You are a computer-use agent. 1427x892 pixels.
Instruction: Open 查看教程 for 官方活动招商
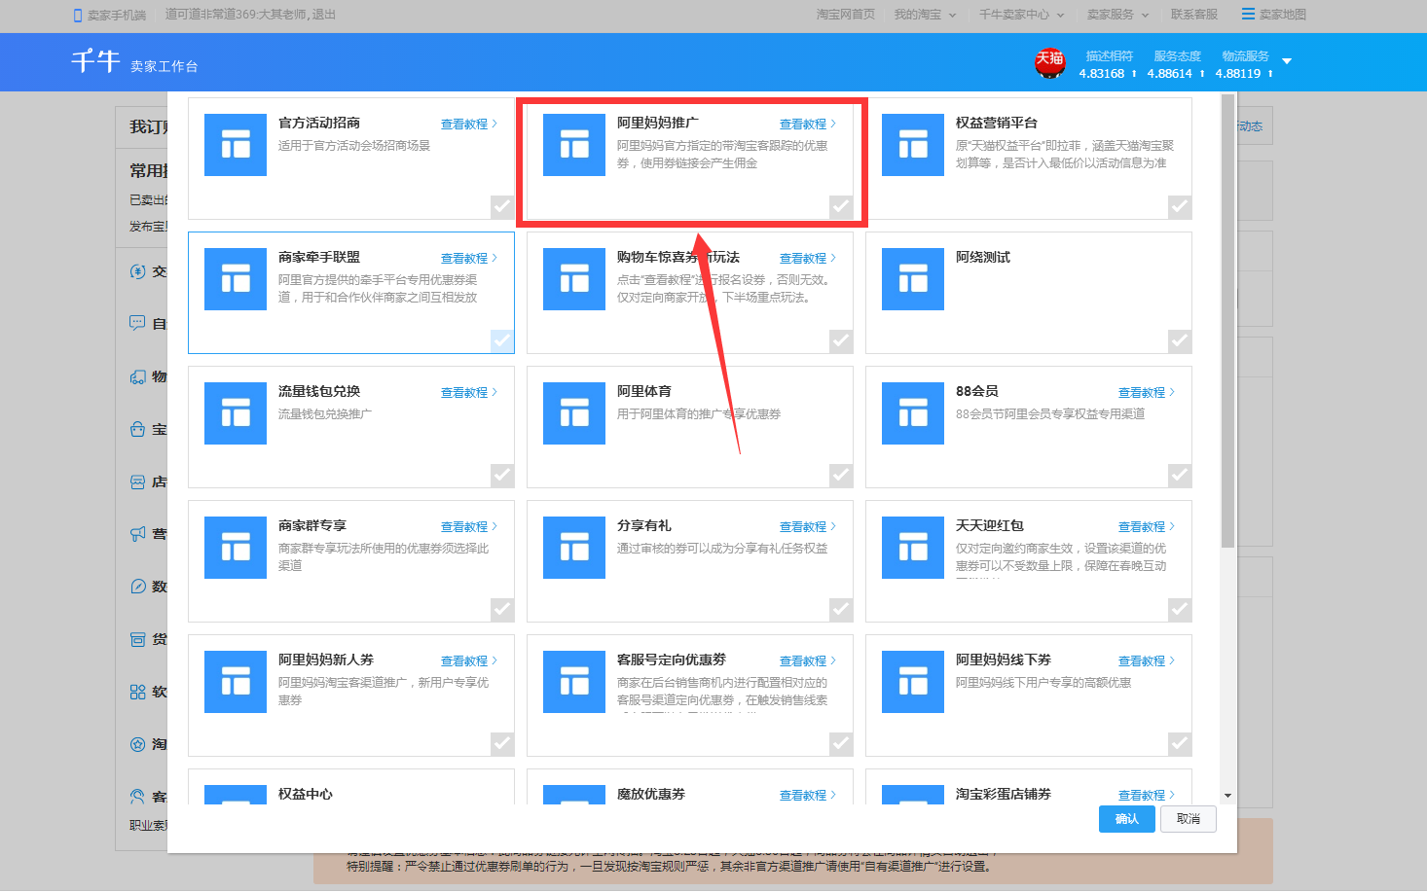click(469, 125)
